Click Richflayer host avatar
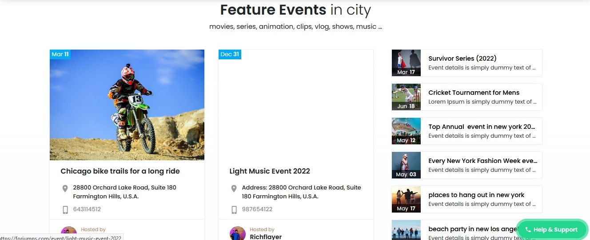The height and width of the screenshot is (240, 590). (x=238, y=233)
